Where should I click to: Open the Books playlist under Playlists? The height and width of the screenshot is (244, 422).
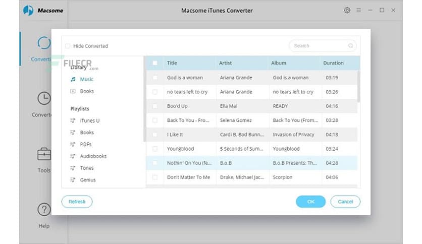point(87,133)
